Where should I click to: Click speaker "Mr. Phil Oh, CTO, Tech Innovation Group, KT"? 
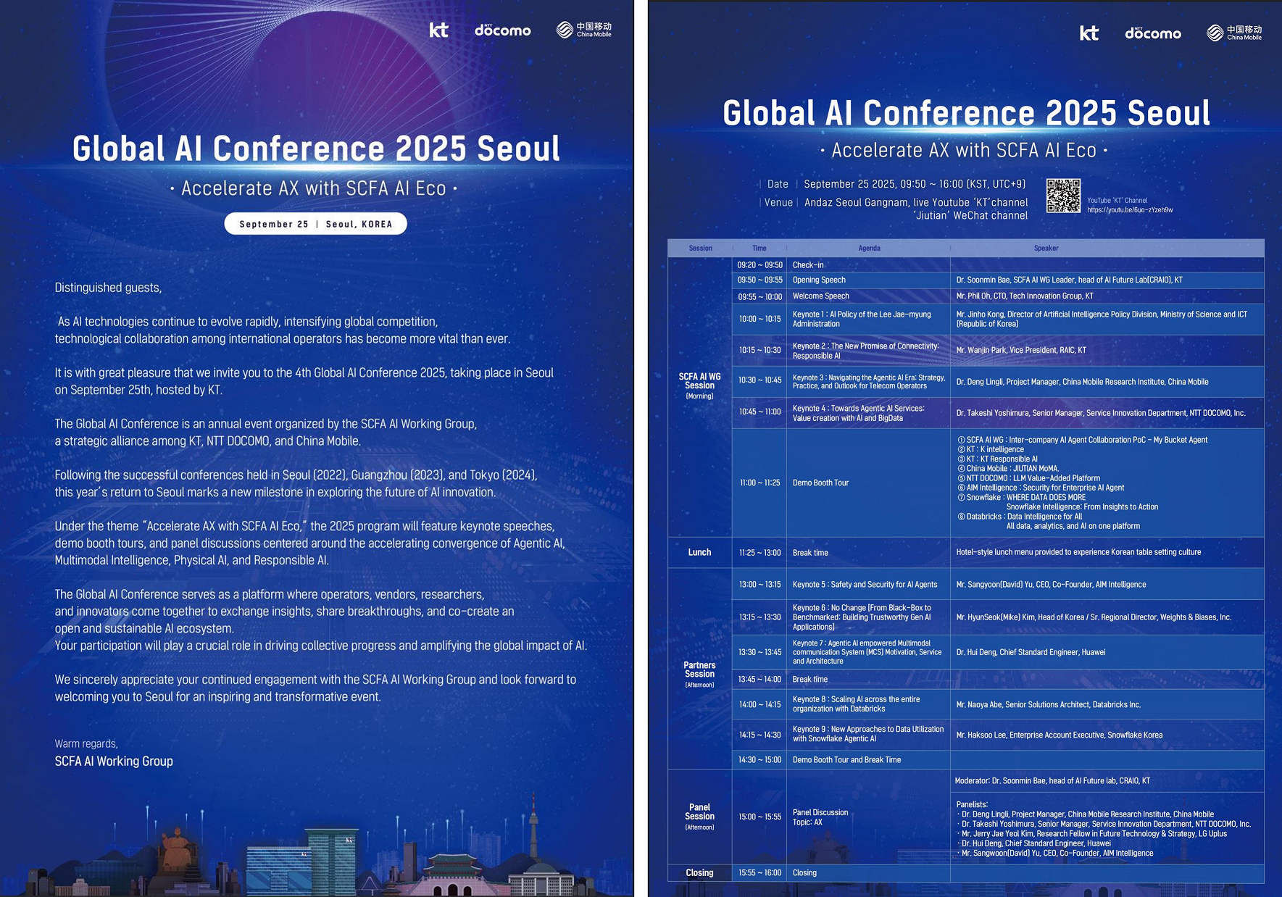pyautogui.click(x=1107, y=296)
